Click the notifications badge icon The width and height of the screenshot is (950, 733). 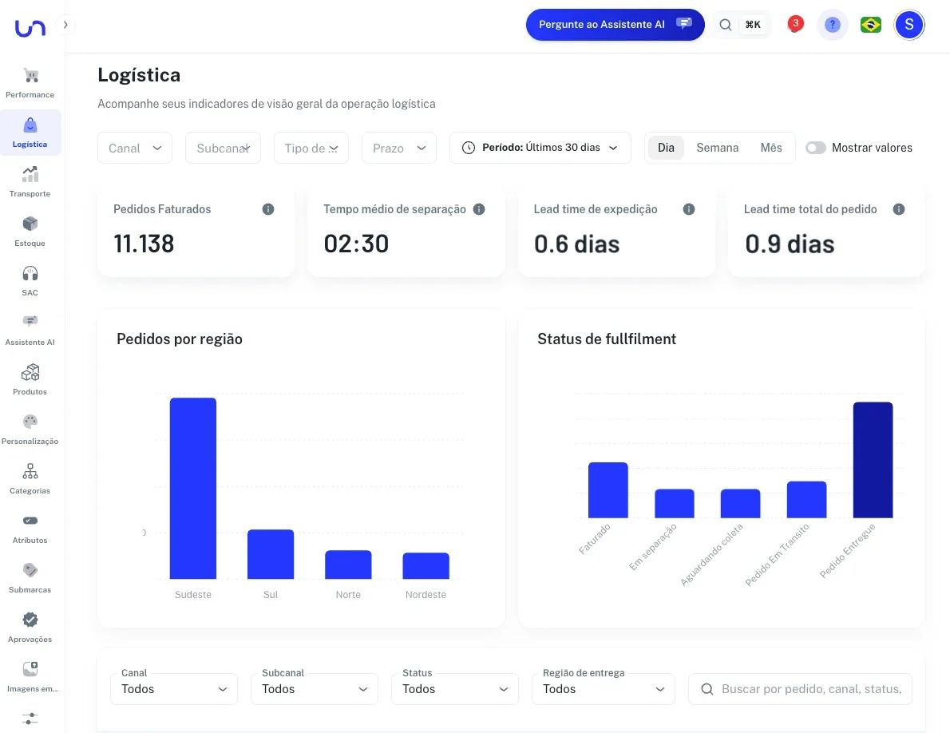click(794, 24)
